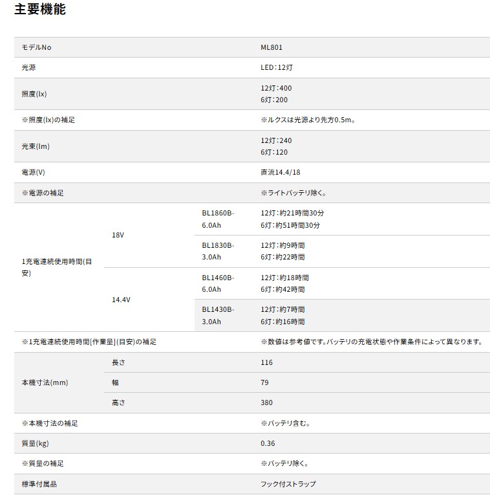Click the 主要機能 section heading
The width and height of the screenshot is (490, 495).
pos(39,10)
